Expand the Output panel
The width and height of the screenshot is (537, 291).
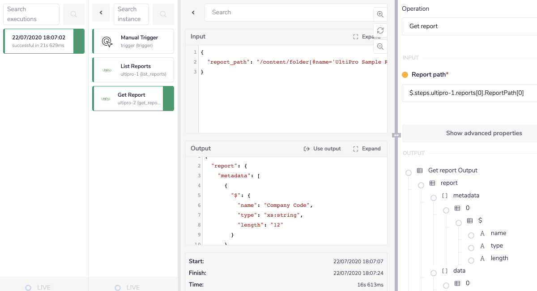tap(367, 149)
